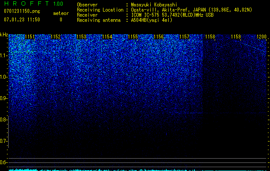Click the 0.9 kHz axis label
The width and height of the screenshot is (270, 171).
(4, 98)
